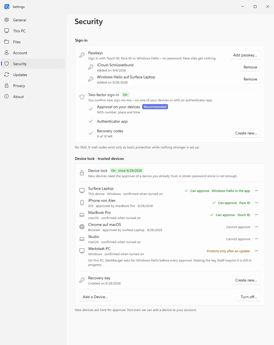
Task: Click the Recommended badge
Action: [x=155, y=107]
